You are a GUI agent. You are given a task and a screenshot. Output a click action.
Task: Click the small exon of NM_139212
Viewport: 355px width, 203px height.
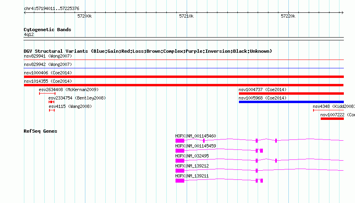tap(256, 171)
